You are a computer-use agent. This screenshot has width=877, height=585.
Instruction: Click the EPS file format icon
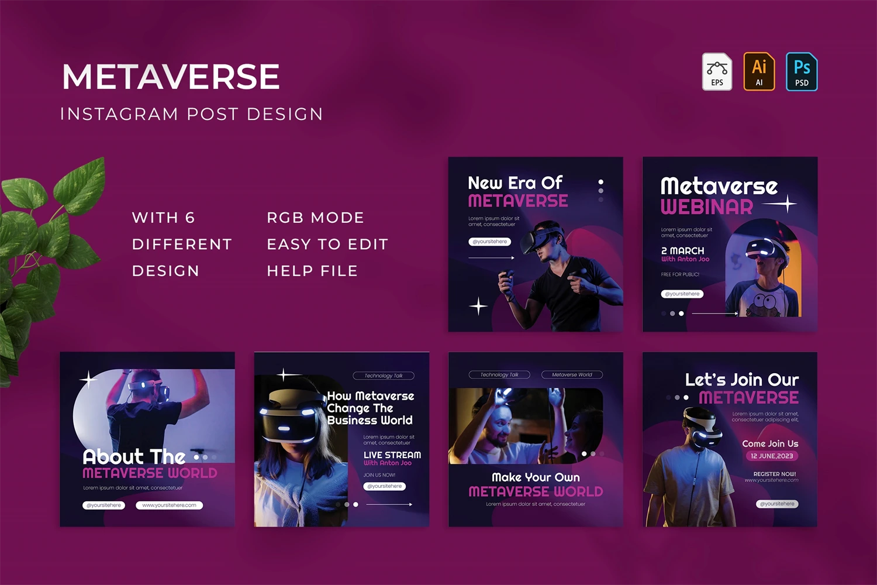(717, 72)
